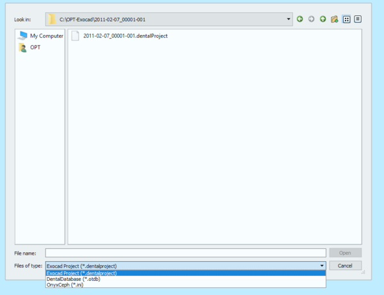This screenshot has width=384, height=295.
Task: Click the Cancel button
Action: (346, 266)
